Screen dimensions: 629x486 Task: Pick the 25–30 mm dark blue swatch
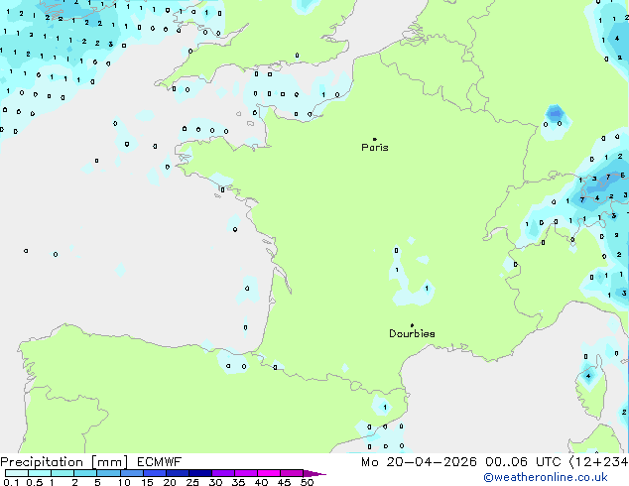click(x=200, y=473)
